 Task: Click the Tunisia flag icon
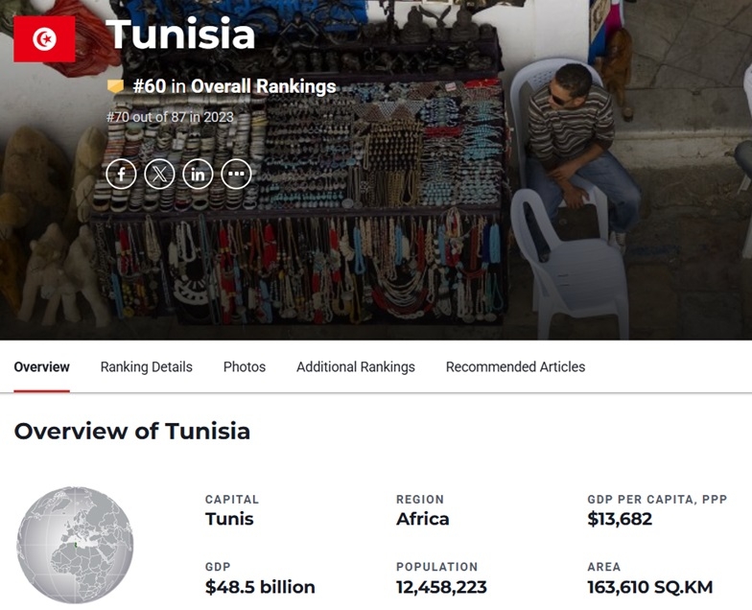point(44,38)
